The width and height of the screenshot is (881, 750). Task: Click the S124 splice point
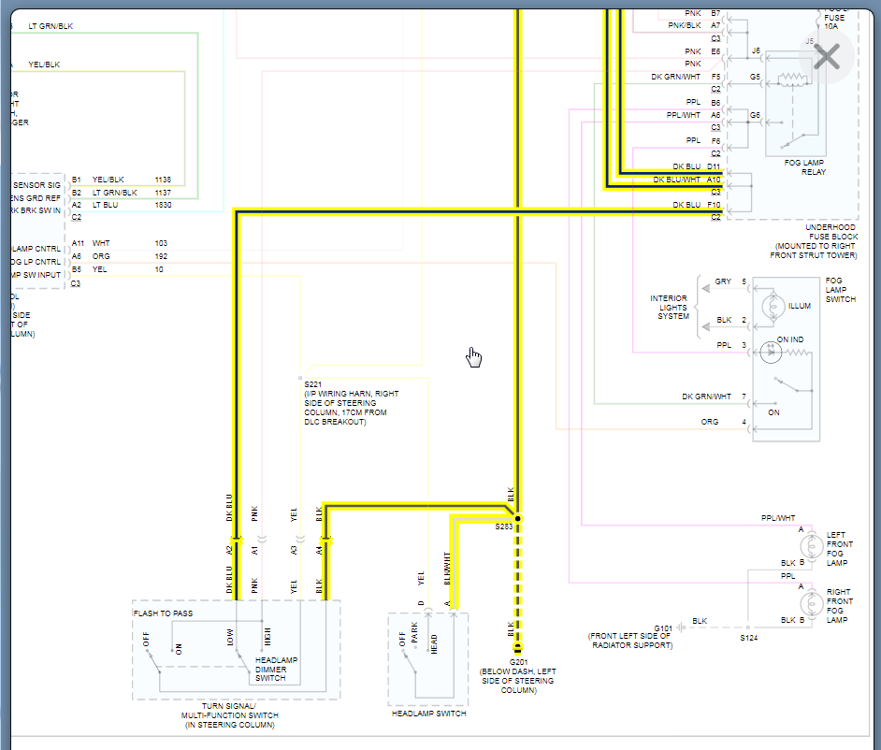748,627
